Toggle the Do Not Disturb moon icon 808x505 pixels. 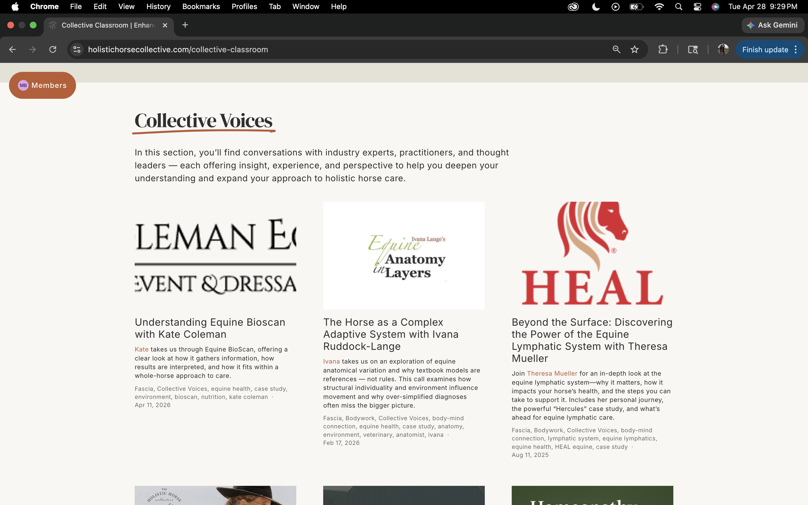click(596, 7)
